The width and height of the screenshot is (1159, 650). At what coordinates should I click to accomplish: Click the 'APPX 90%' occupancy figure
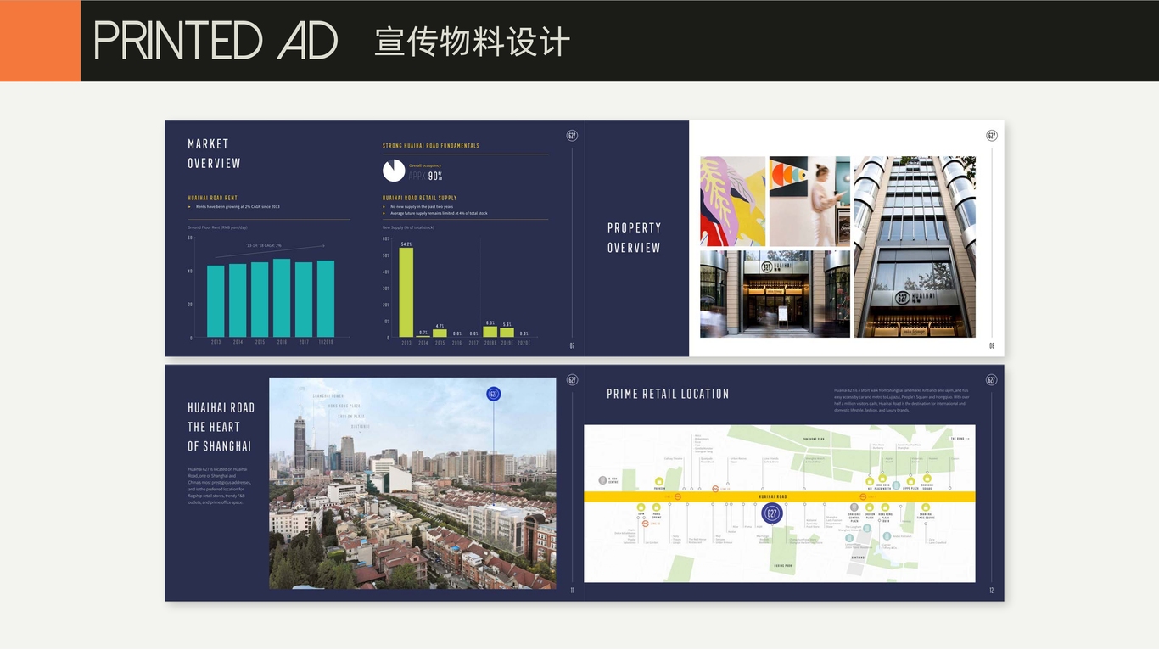426,177
